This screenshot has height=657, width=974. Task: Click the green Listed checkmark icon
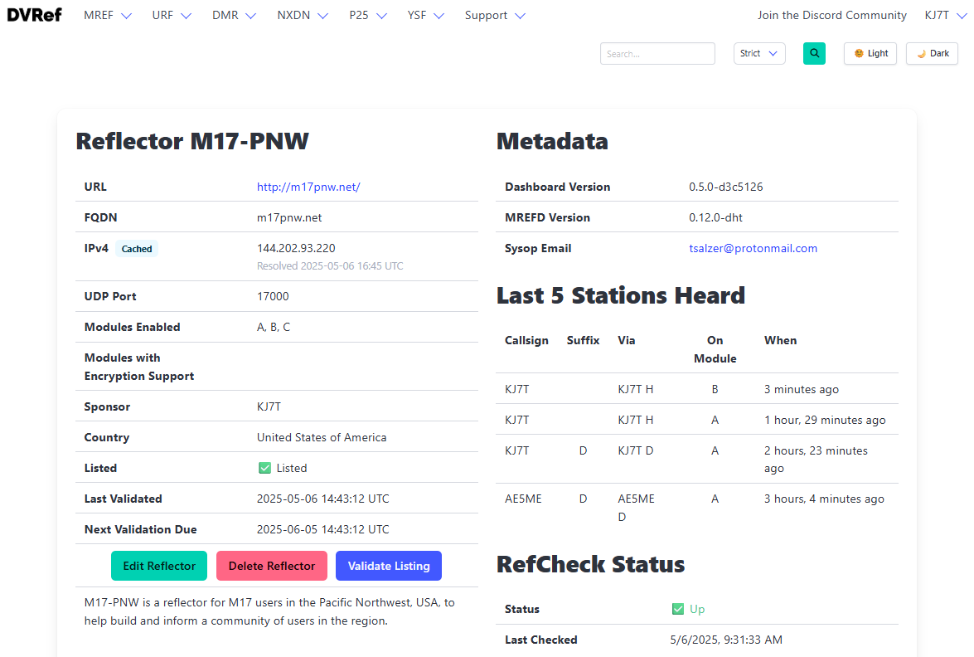(x=264, y=468)
